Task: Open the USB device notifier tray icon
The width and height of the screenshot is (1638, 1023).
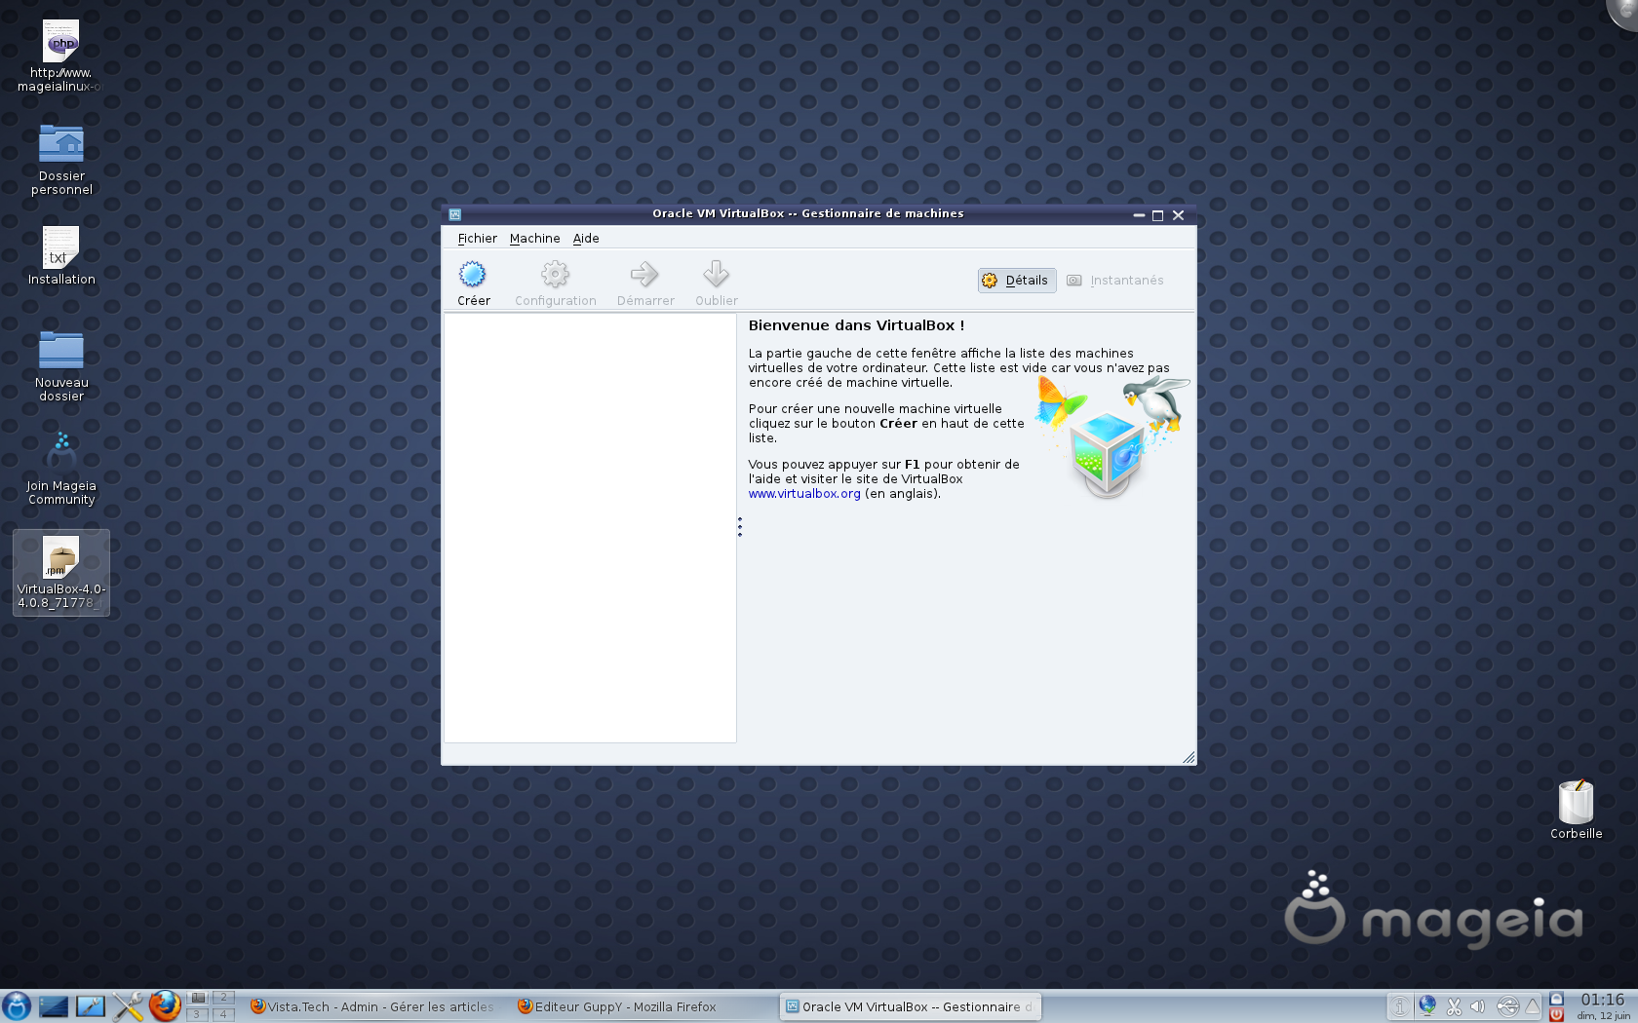Action: pyautogui.click(x=1507, y=1006)
